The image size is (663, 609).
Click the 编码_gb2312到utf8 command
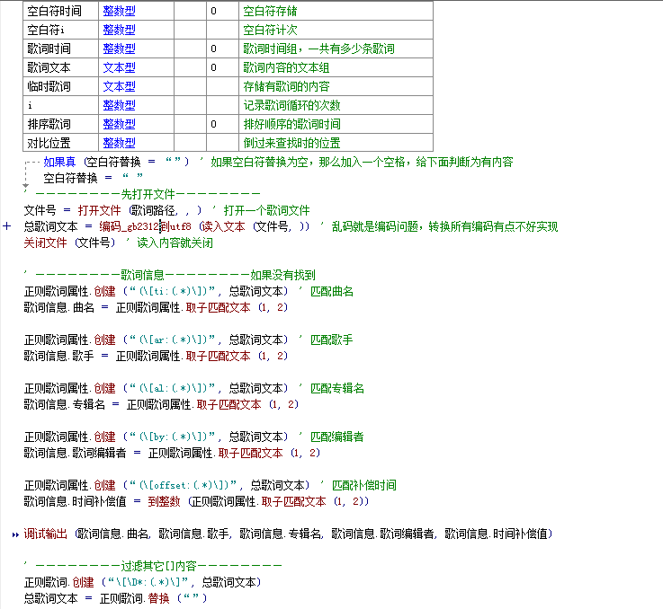(x=145, y=226)
